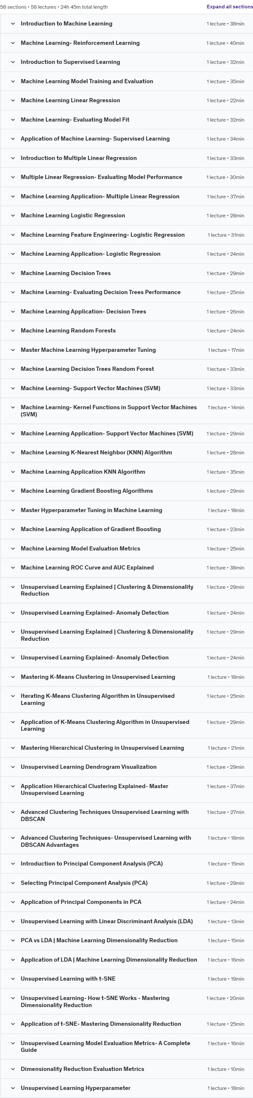Open Machine Learning Gradient Boosting Algorithms section
Viewport: 253px width, 1098px height.
point(127,491)
